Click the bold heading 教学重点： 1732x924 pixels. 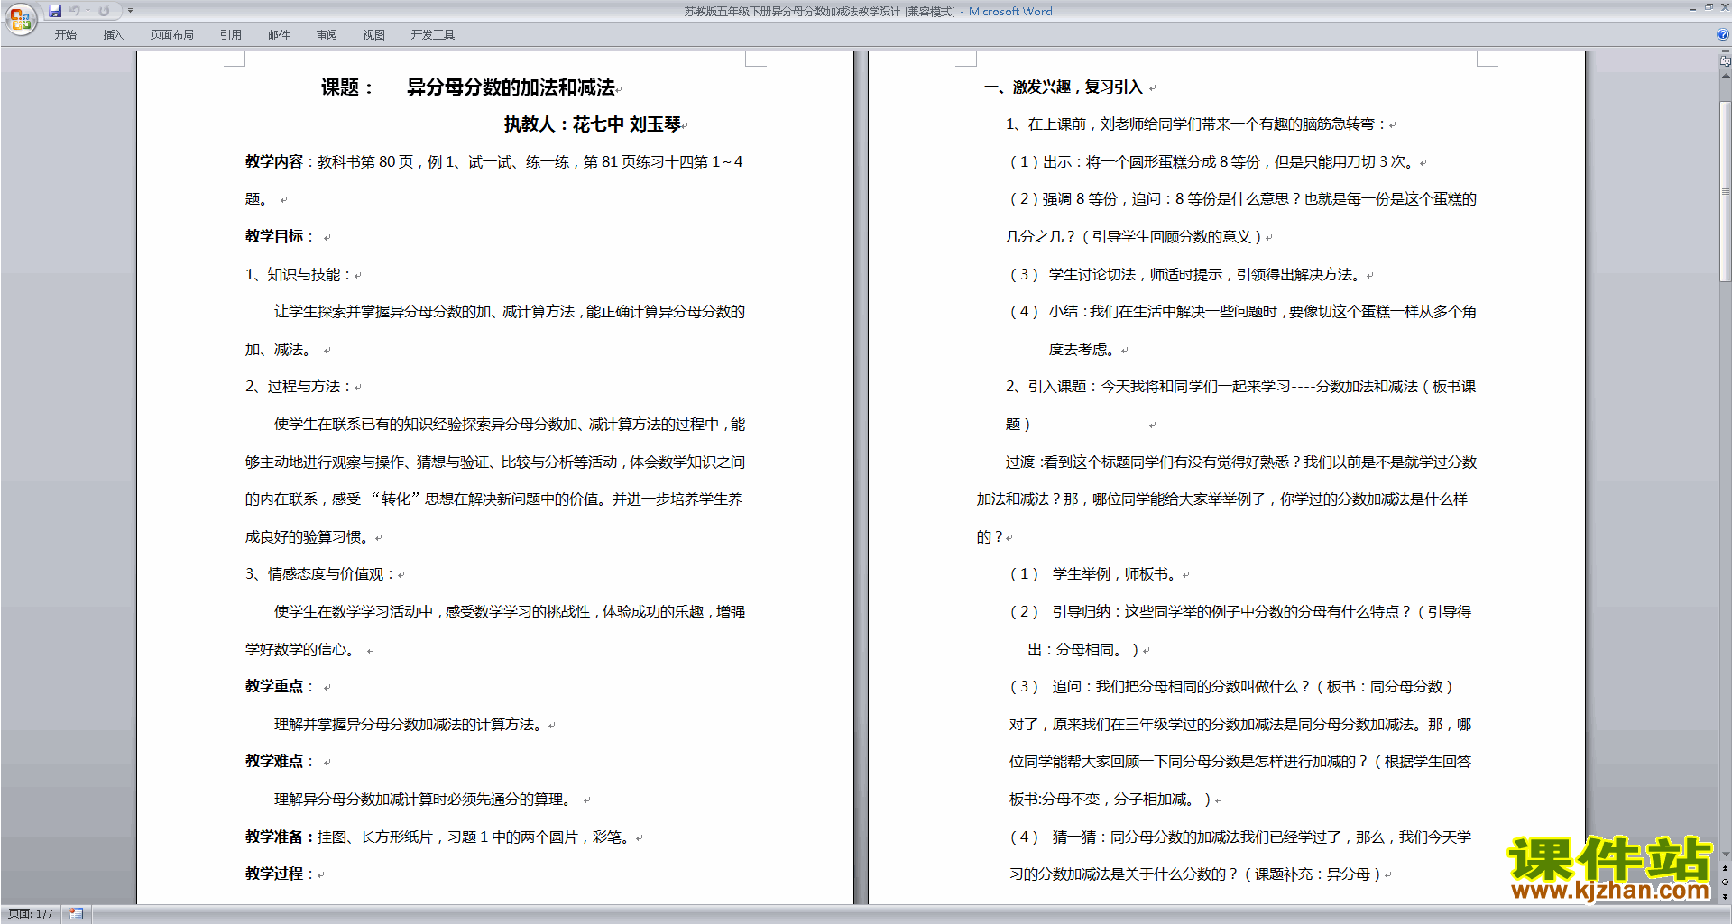point(281,686)
